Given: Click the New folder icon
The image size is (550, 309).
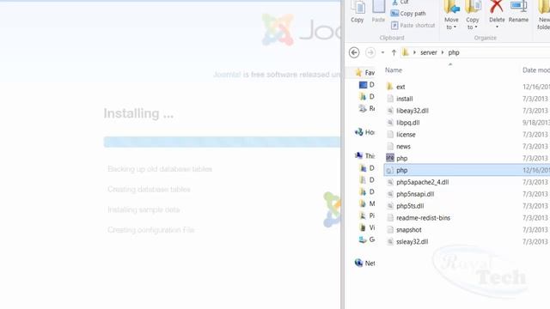Looking at the screenshot, I should point(544,8).
